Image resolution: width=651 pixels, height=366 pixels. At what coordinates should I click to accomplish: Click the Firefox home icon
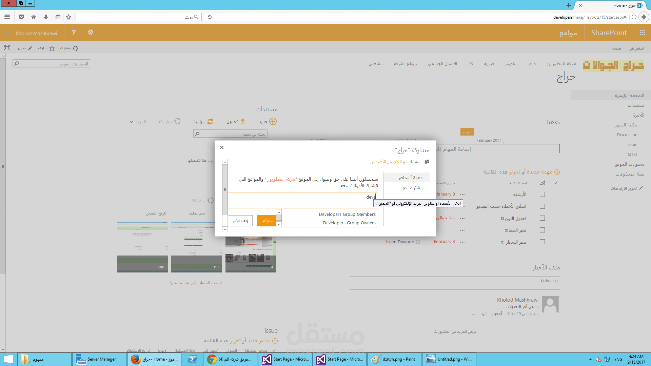[x=33, y=17]
